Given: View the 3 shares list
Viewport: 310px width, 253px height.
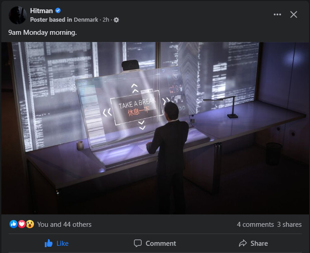Looking at the screenshot, I should [x=289, y=225].
